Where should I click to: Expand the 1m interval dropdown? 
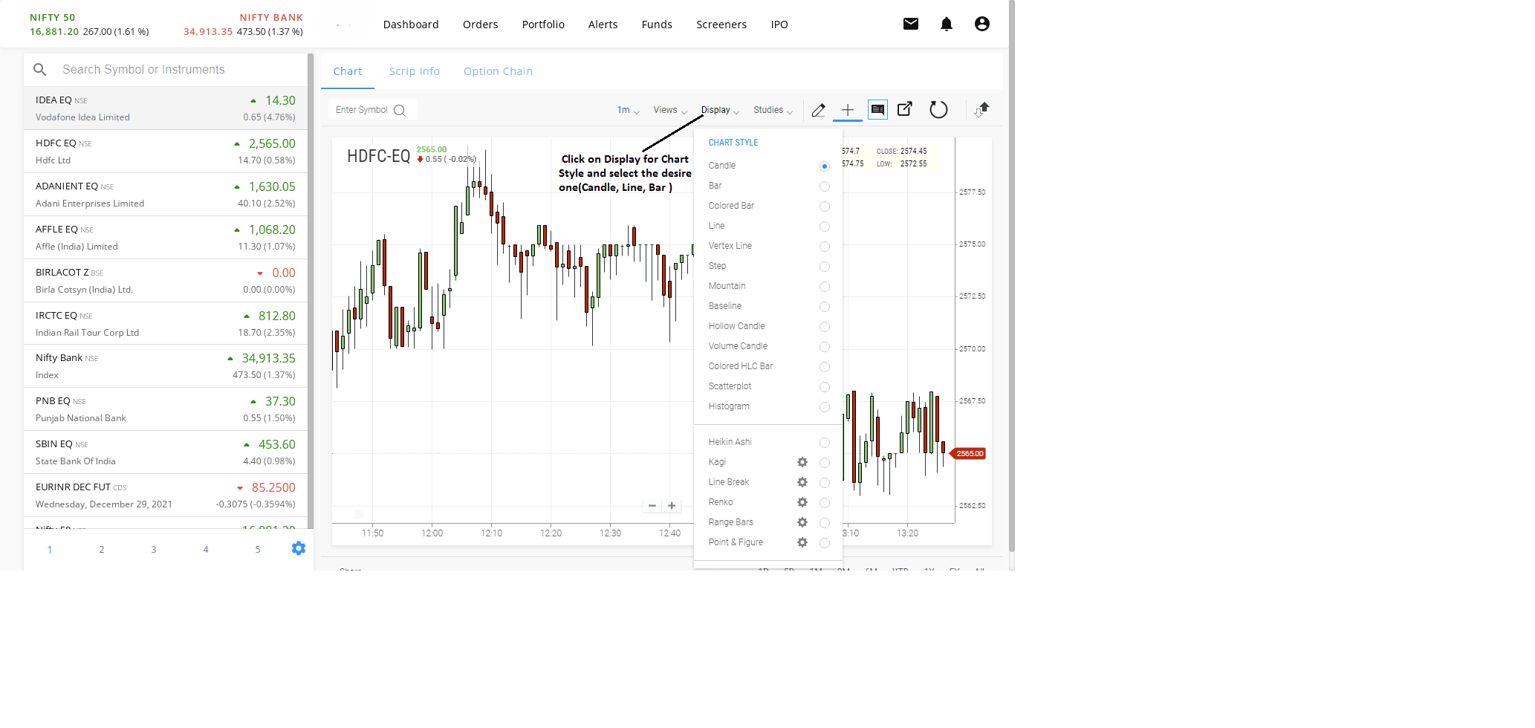coord(628,110)
